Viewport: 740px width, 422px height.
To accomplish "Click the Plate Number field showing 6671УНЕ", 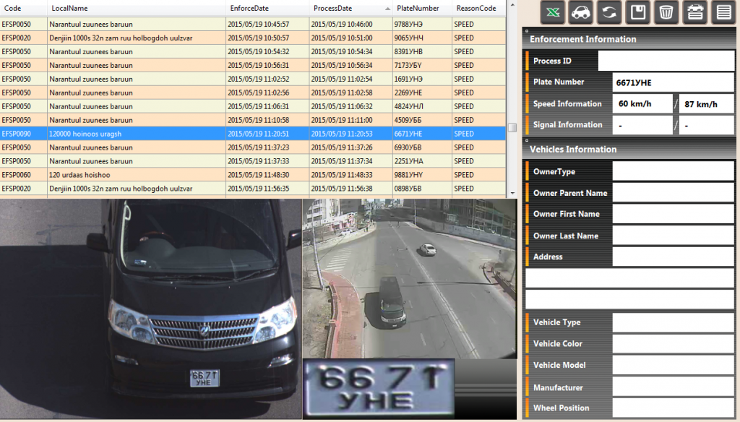I will tap(673, 82).
